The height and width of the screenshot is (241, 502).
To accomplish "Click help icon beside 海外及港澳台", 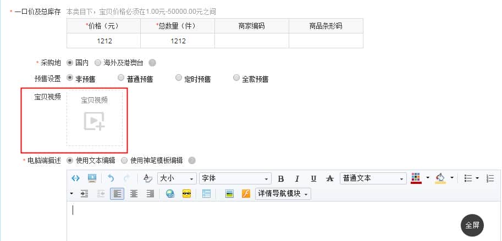I will point(152,63).
